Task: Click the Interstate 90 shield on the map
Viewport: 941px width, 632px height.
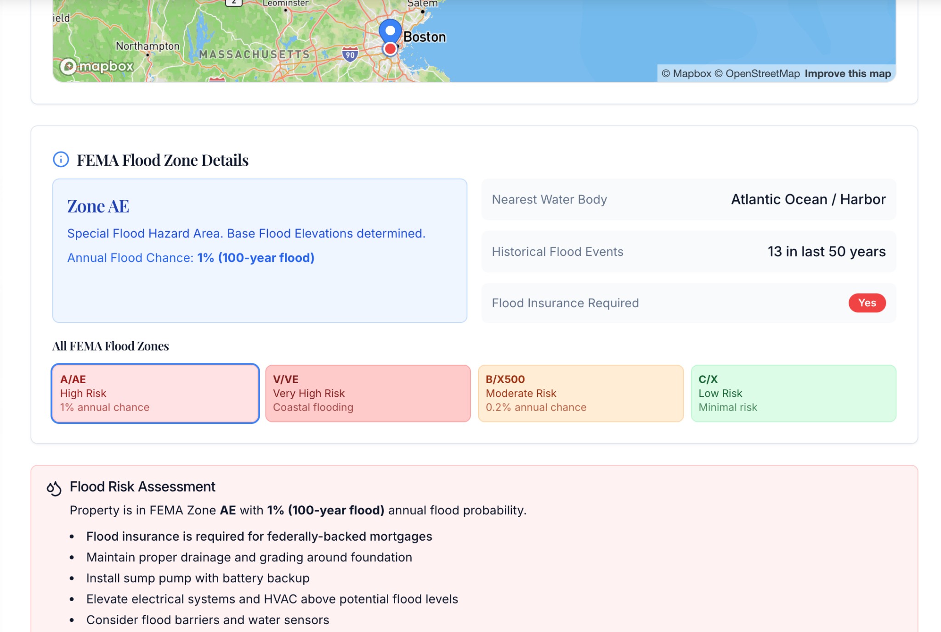Action: [x=350, y=54]
